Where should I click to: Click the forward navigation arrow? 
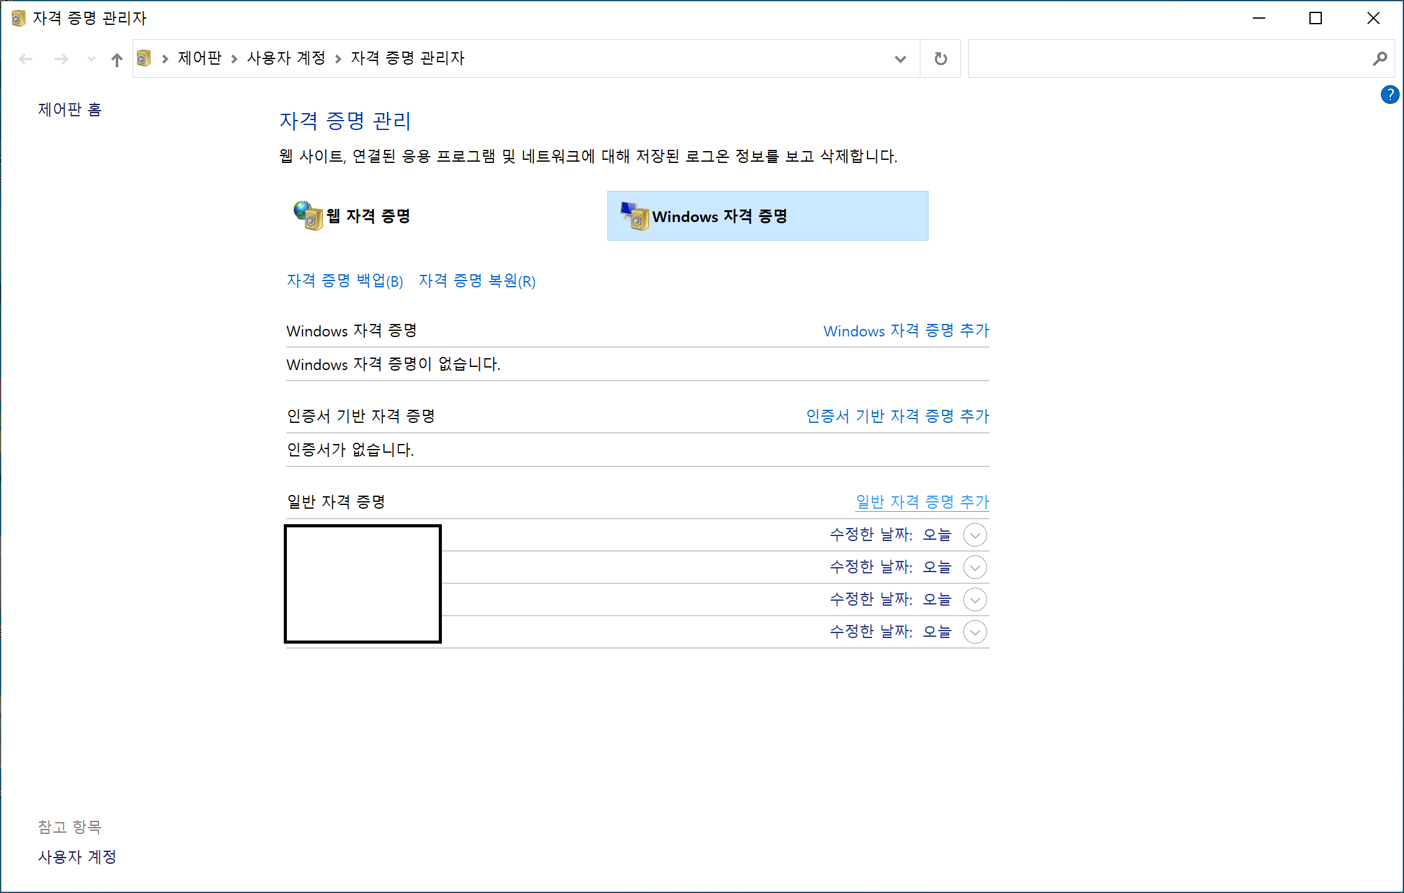pos(61,59)
